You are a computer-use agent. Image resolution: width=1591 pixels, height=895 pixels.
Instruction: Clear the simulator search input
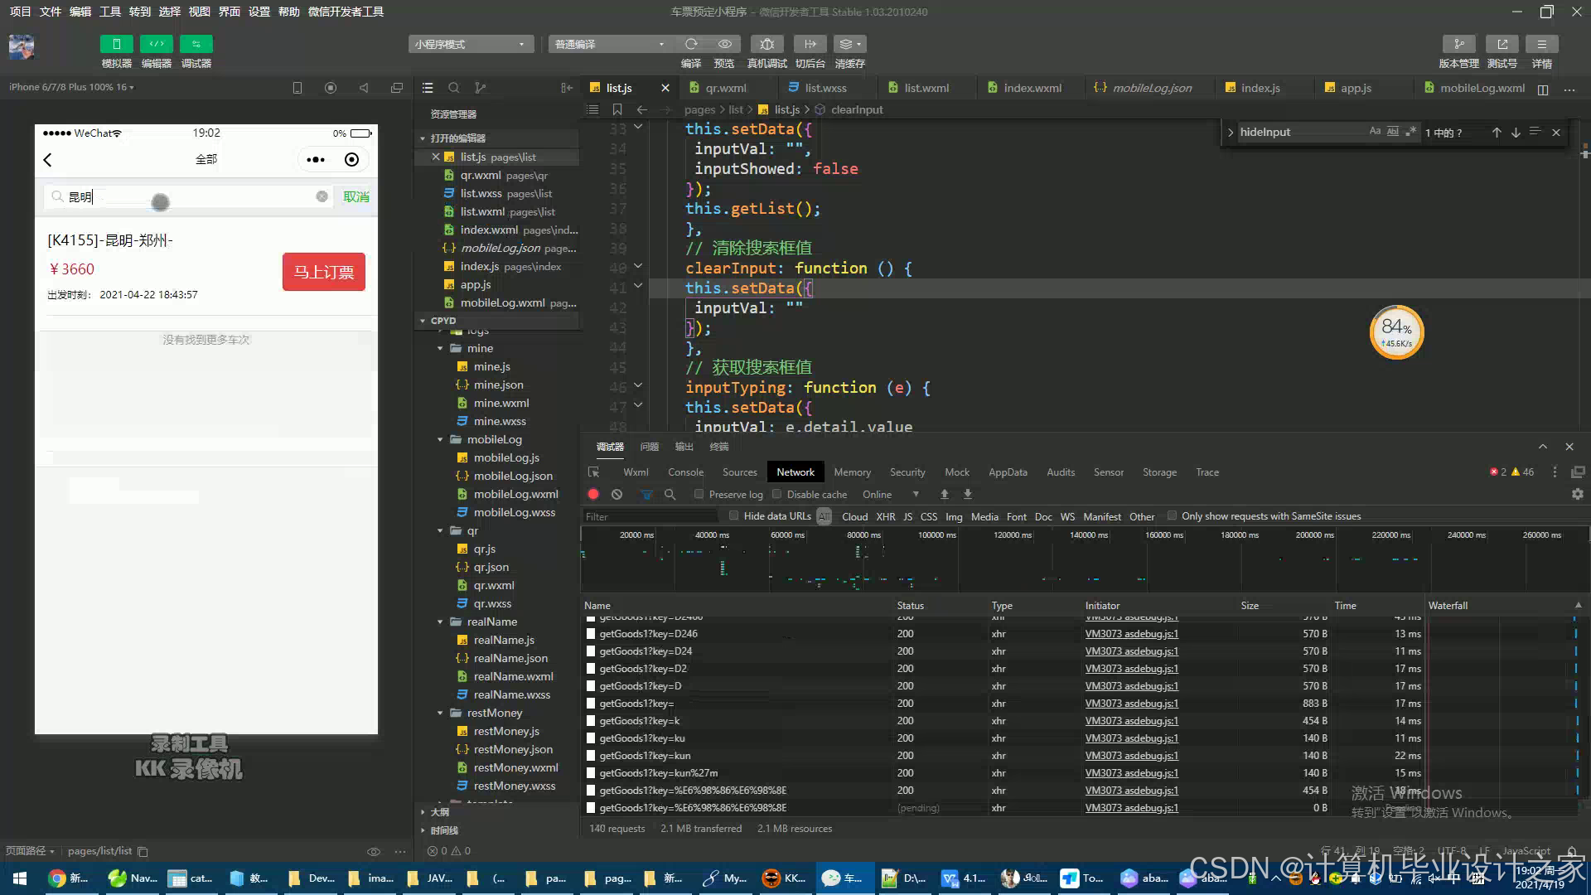[322, 196]
